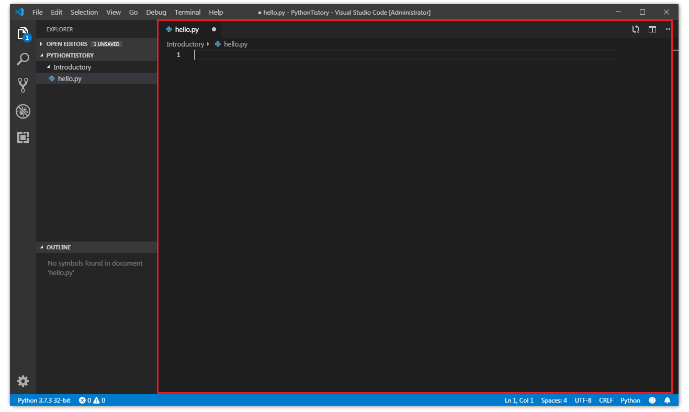This screenshot has width=689, height=412.
Task: Click the Split Editor icon
Action: [x=652, y=29]
